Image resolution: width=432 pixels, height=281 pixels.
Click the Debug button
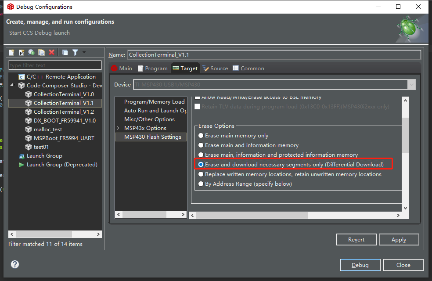click(x=360, y=265)
